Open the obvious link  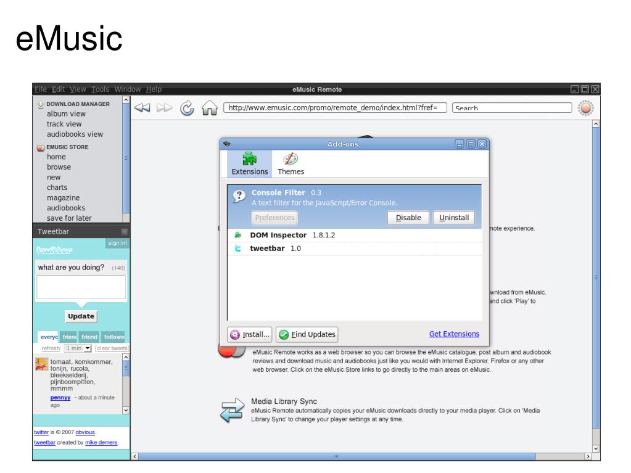click(x=85, y=432)
